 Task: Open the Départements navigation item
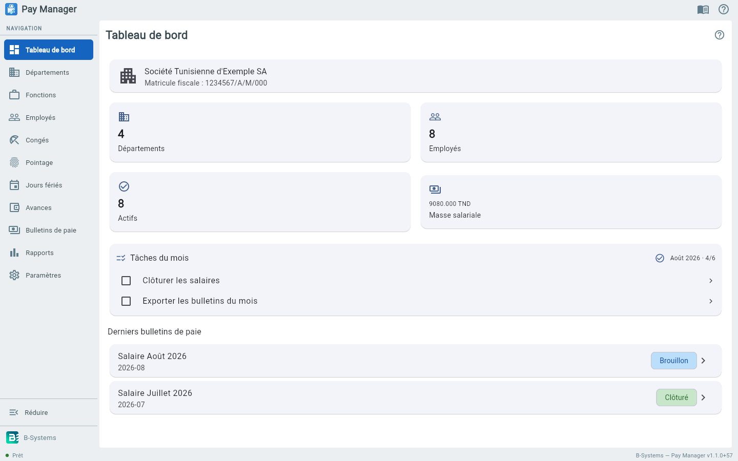coord(49,72)
